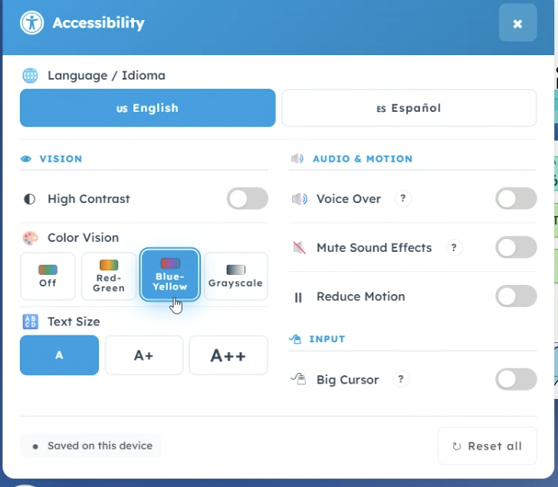The width and height of the screenshot is (558, 487).
Task: Click the eye icon by the Vision heading
Action: coord(25,159)
